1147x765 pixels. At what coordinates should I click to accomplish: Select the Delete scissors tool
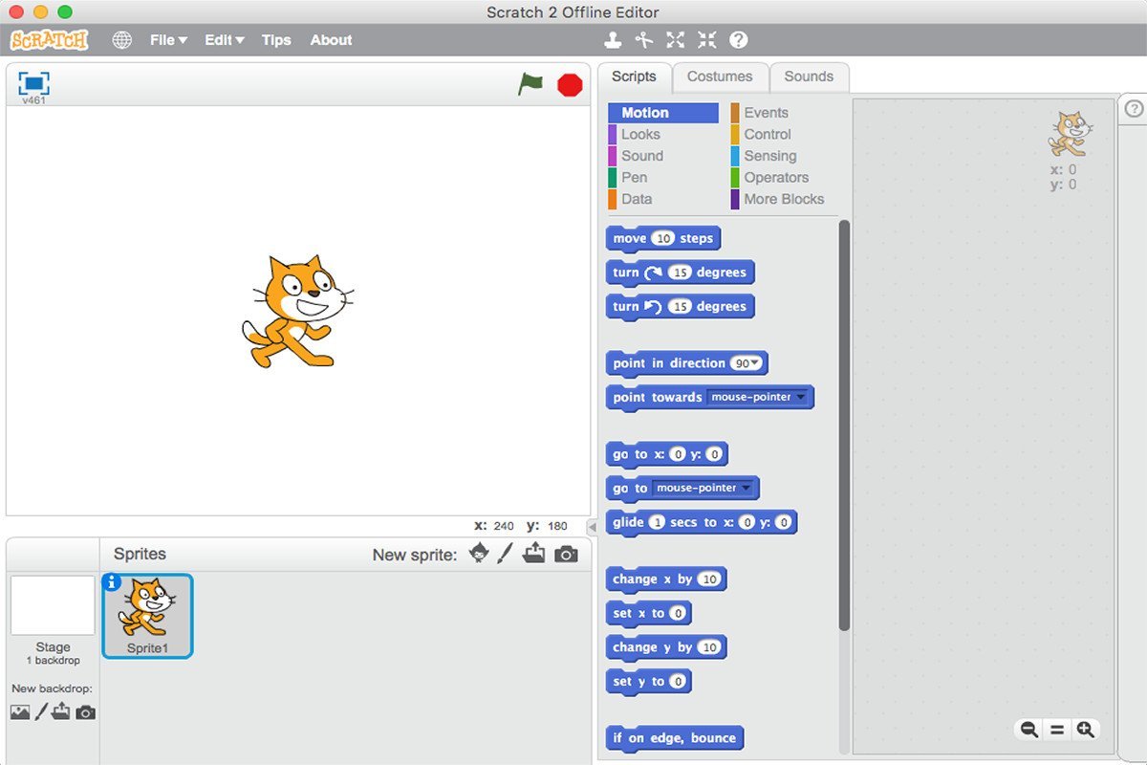pos(644,40)
